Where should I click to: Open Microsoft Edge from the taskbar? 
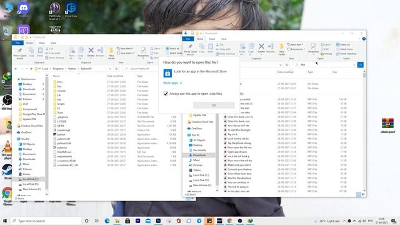pyautogui.click(x=107, y=221)
